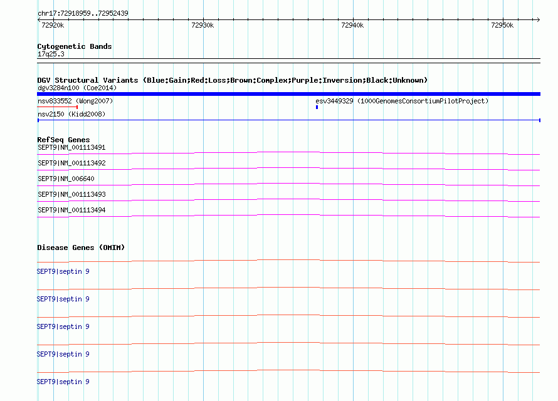
Task: Click the SEPT9|NM_001113492 transcript label
Action: (x=71, y=163)
